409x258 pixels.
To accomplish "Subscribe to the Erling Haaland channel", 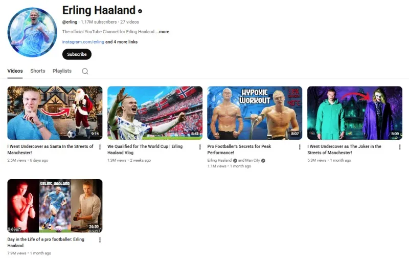I will click(77, 54).
